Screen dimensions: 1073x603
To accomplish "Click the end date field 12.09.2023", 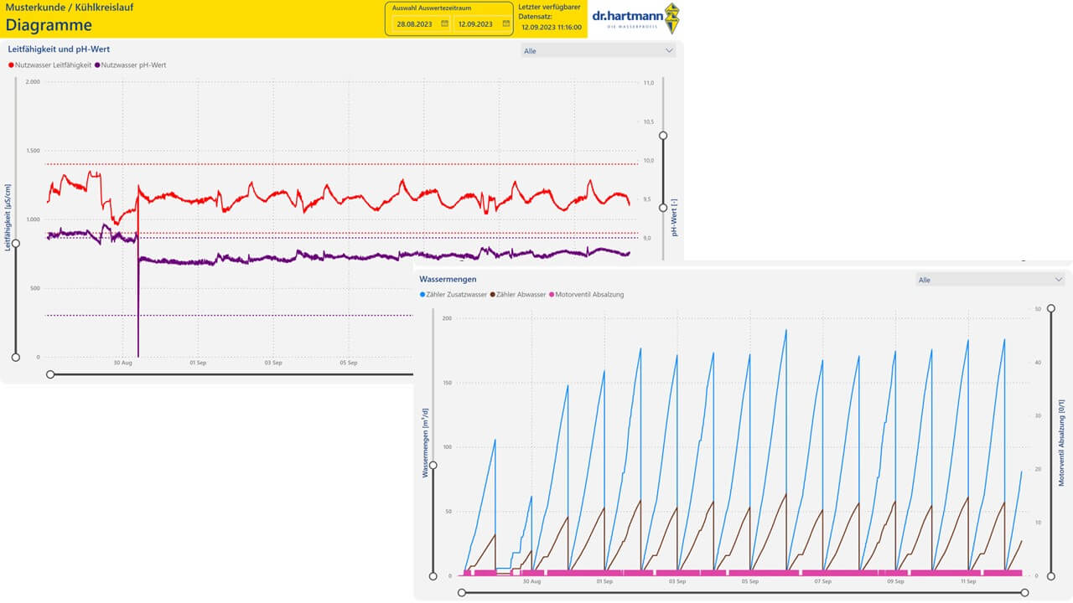I will [483, 23].
